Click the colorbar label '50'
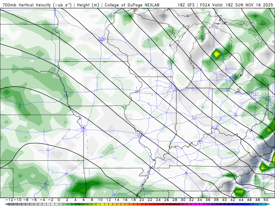 266,200
